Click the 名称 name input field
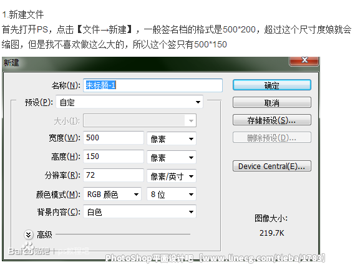Viewport: 360px width, 270px height. coord(153,85)
